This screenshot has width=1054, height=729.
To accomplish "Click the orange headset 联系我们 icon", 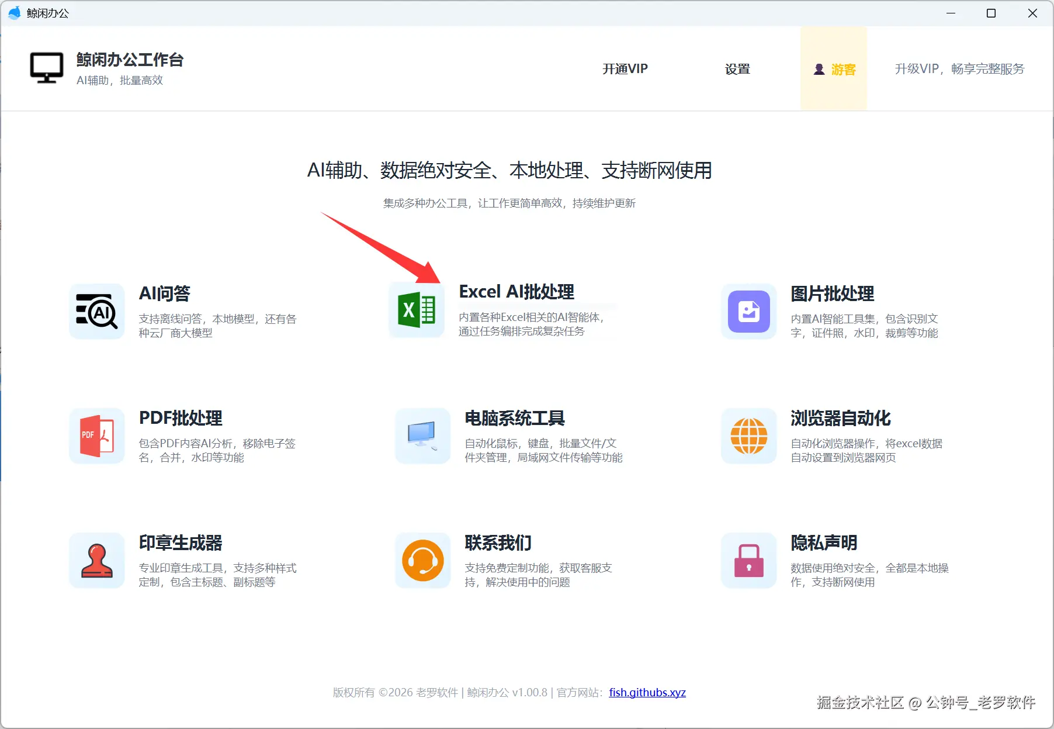I will tap(423, 561).
